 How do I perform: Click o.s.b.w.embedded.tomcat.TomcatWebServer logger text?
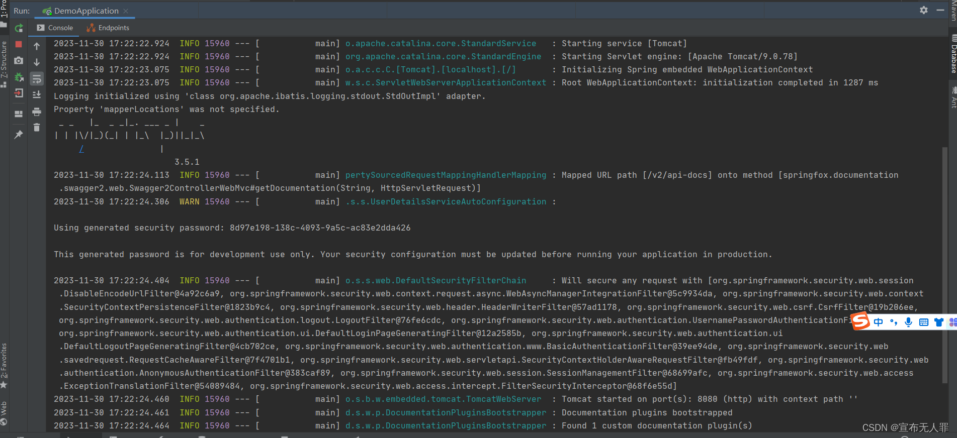pos(443,399)
